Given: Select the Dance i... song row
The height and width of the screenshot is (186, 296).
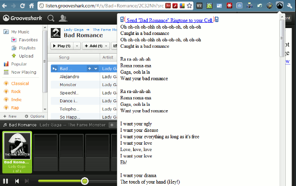Looking at the screenshot, I should point(84,101).
